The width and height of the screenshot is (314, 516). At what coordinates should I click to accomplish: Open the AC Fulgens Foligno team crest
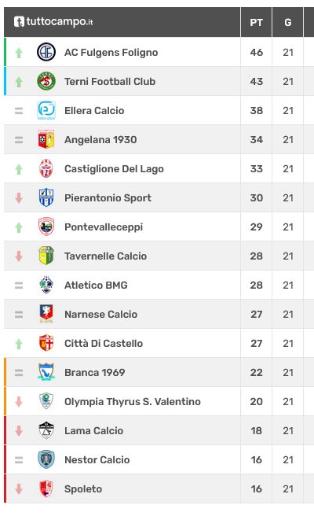tap(46, 52)
